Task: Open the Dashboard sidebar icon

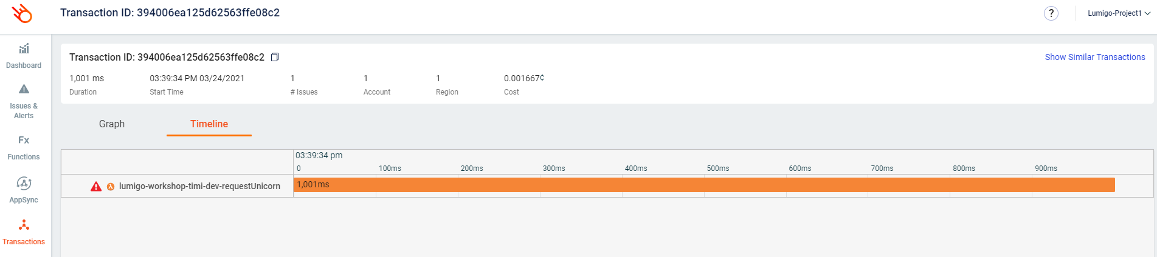Action: (24, 48)
